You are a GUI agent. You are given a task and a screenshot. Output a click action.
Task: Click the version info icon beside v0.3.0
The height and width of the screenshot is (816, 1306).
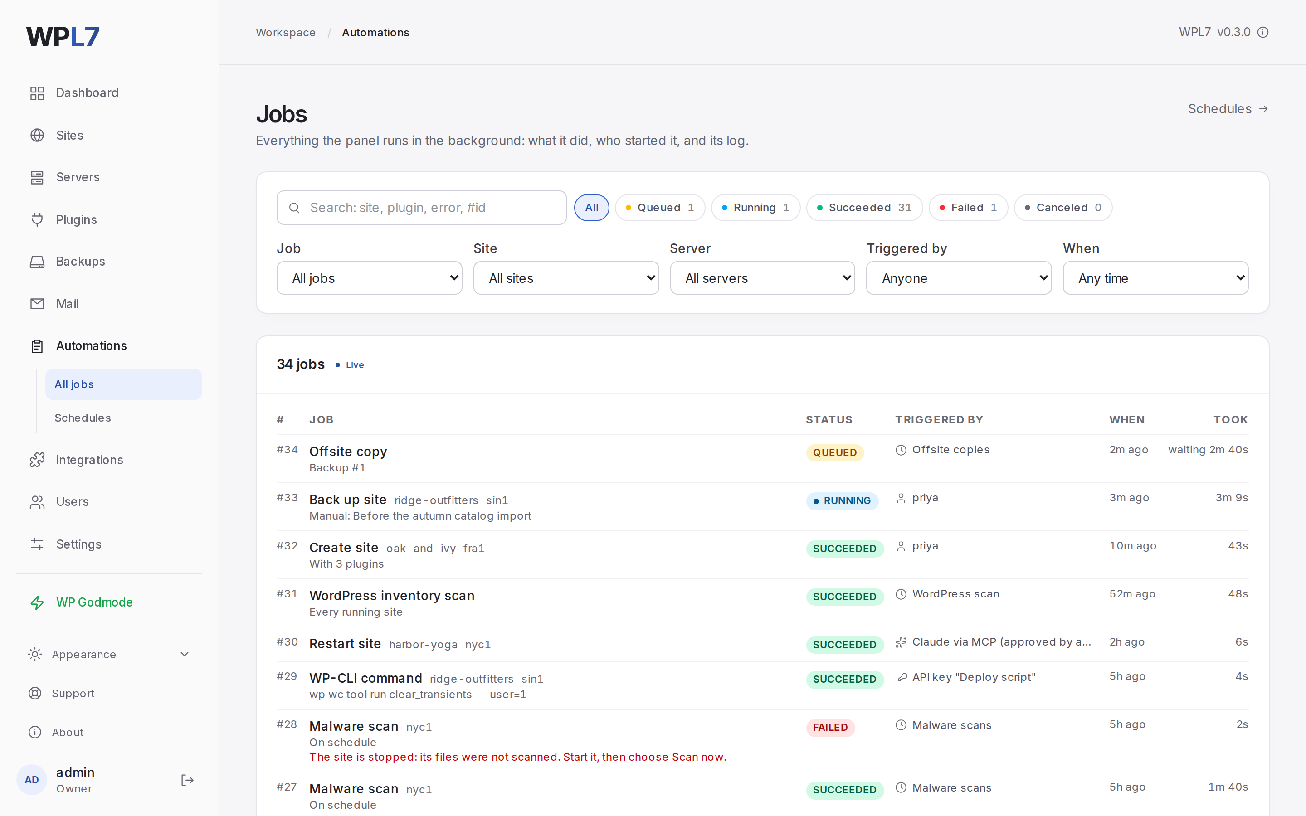coord(1263,32)
